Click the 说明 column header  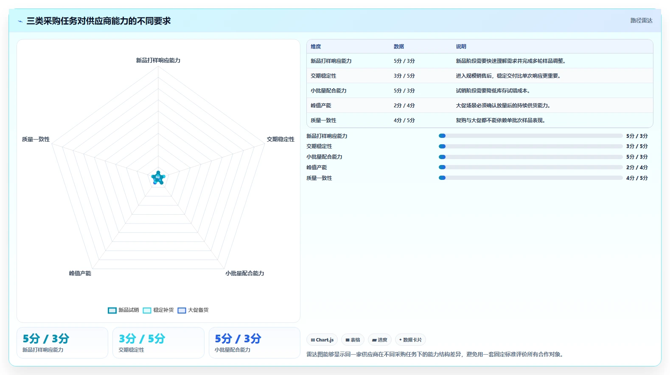point(461,47)
